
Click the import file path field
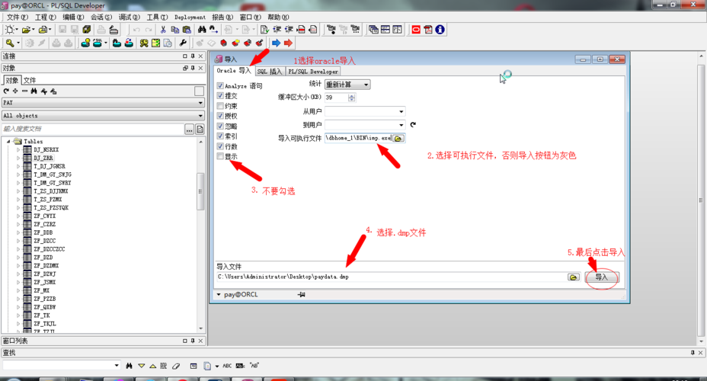coord(392,277)
